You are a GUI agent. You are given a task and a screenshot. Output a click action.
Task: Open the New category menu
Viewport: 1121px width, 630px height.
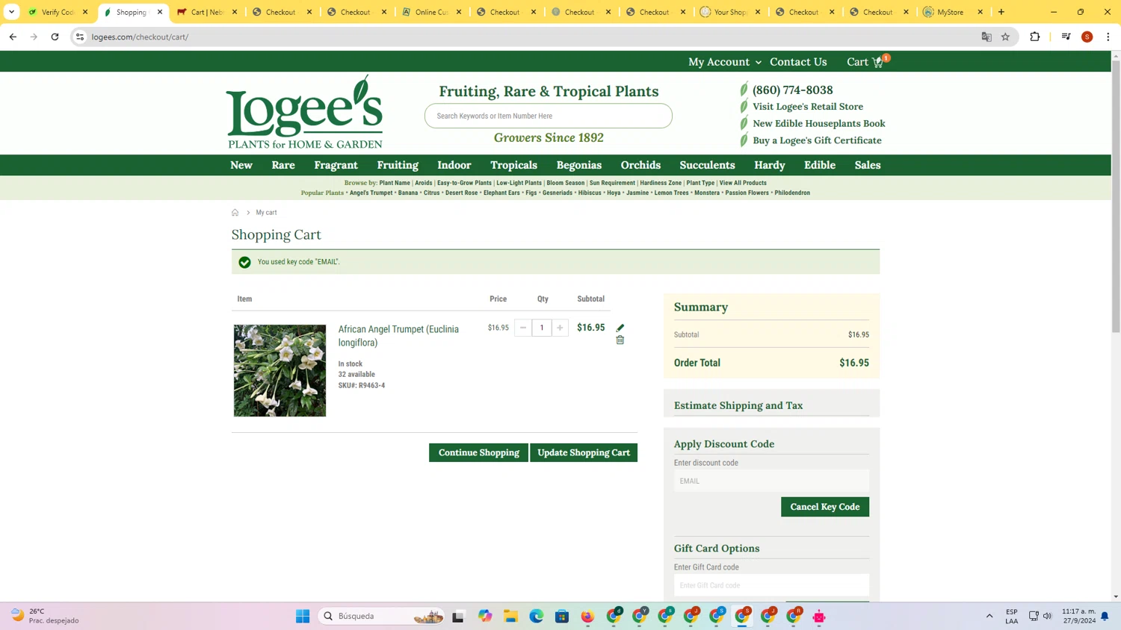click(x=241, y=165)
